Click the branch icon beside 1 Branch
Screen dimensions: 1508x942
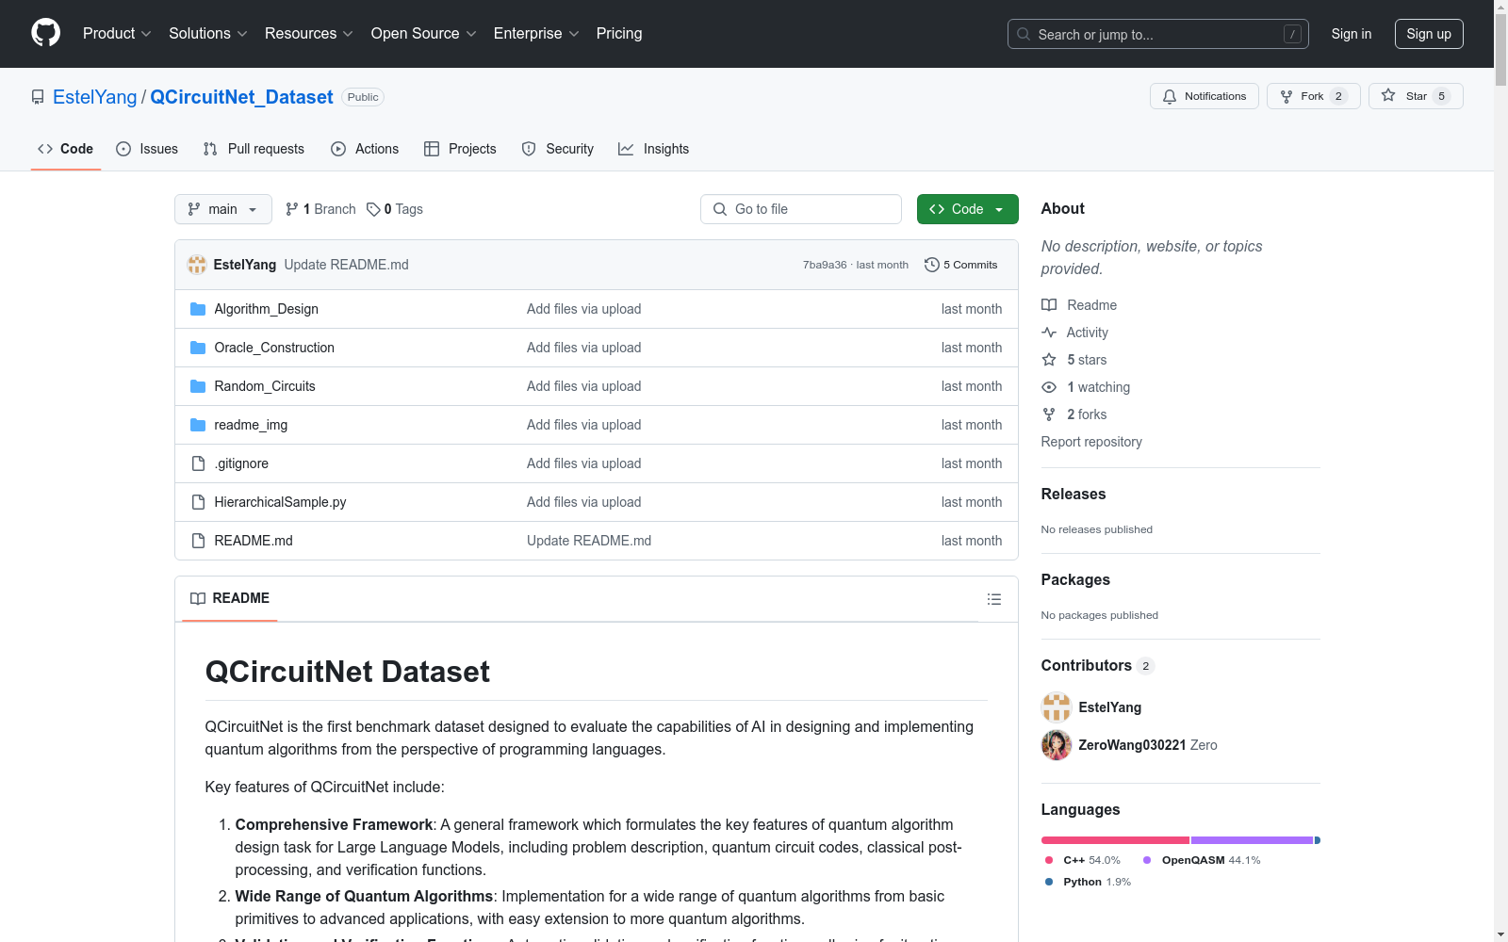tap(292, 209)
